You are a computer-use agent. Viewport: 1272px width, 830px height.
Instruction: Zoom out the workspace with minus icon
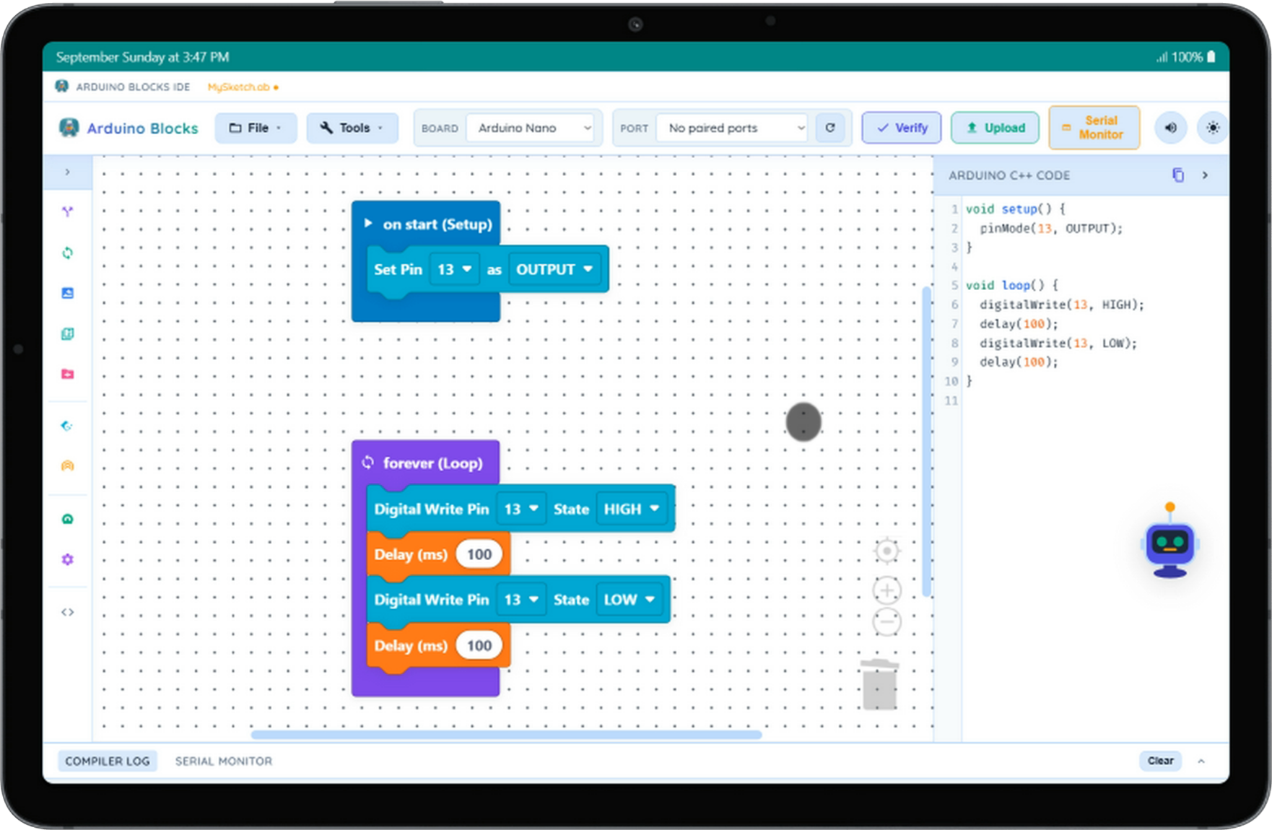(887, 621)
